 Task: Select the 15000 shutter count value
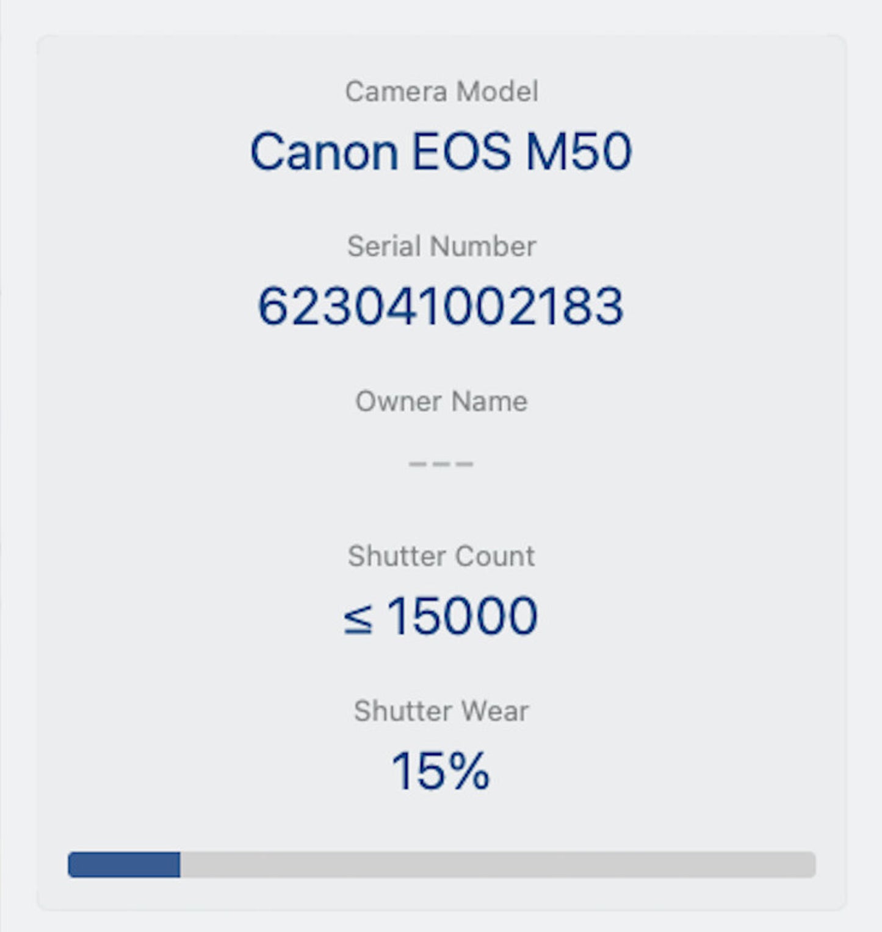[x=462, y=616]
